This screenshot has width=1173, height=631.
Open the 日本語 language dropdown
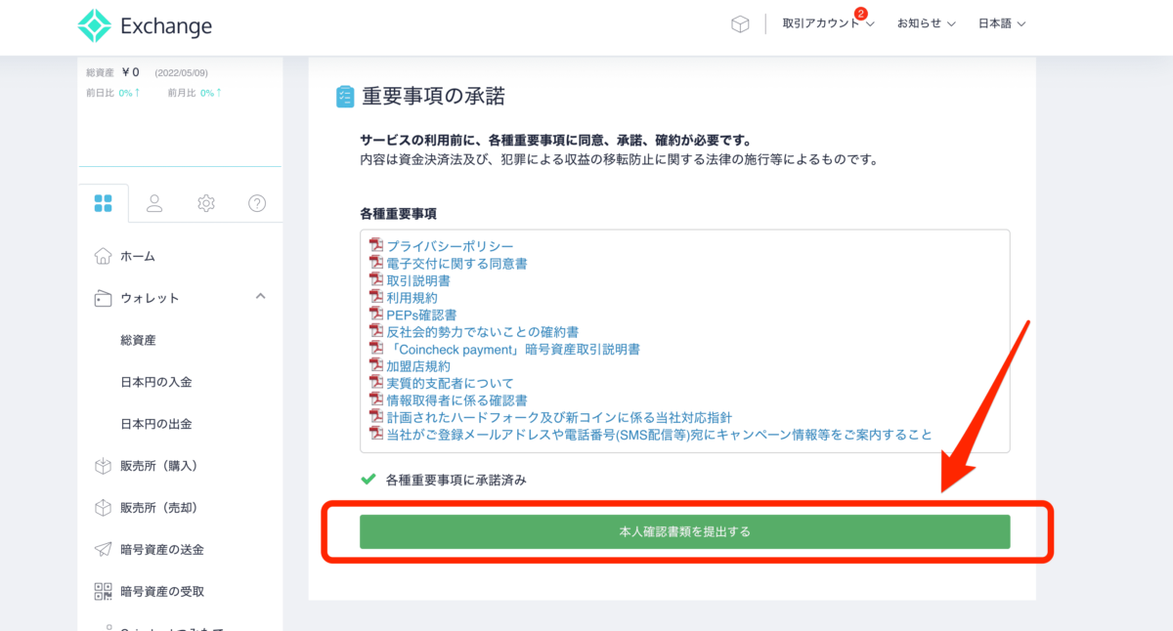1002,24
